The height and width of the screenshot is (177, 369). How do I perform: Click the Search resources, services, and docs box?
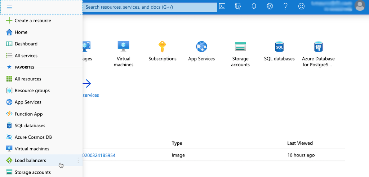pyautogui.click(x=150, y=7)
